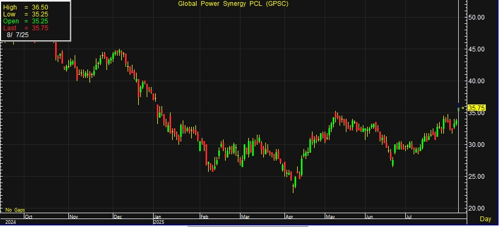Click the 25.00 price axis label
Image resolution: width=499 pixels, height=227 pixels.
tap(476, 177)
